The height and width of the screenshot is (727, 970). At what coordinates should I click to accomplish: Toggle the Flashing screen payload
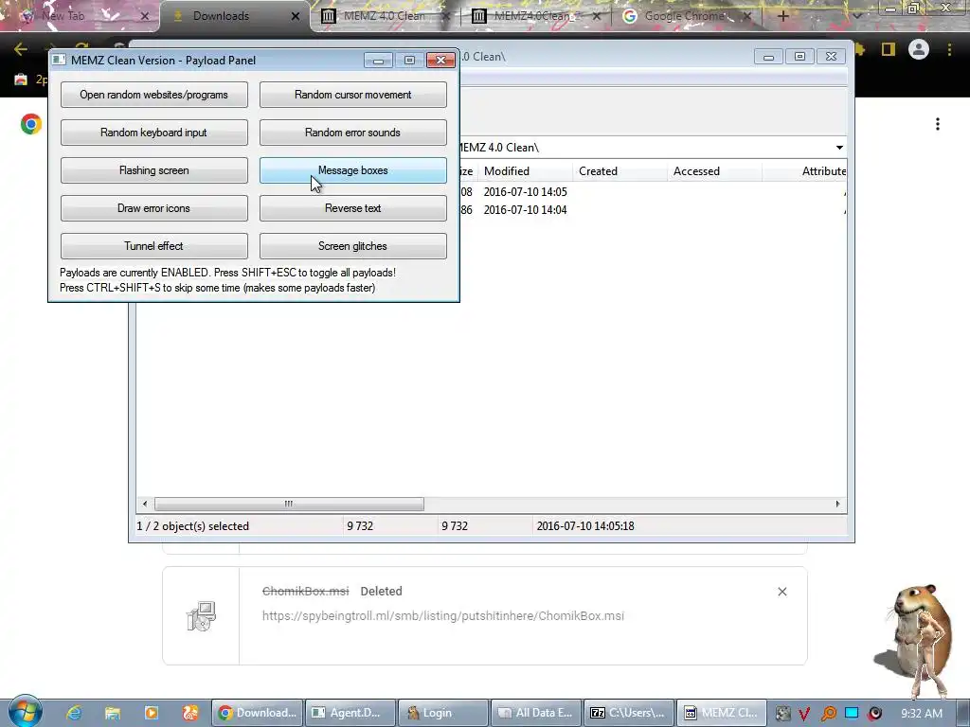tap(154, 170)
